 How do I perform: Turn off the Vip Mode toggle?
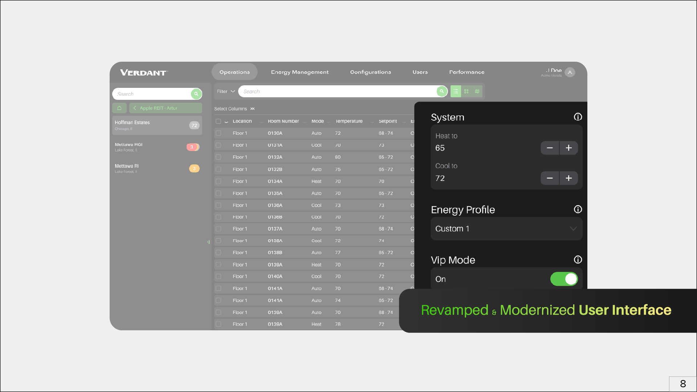tap(564, 279)
